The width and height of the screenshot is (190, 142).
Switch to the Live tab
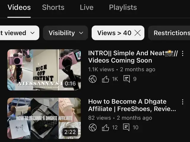(86, 7)
